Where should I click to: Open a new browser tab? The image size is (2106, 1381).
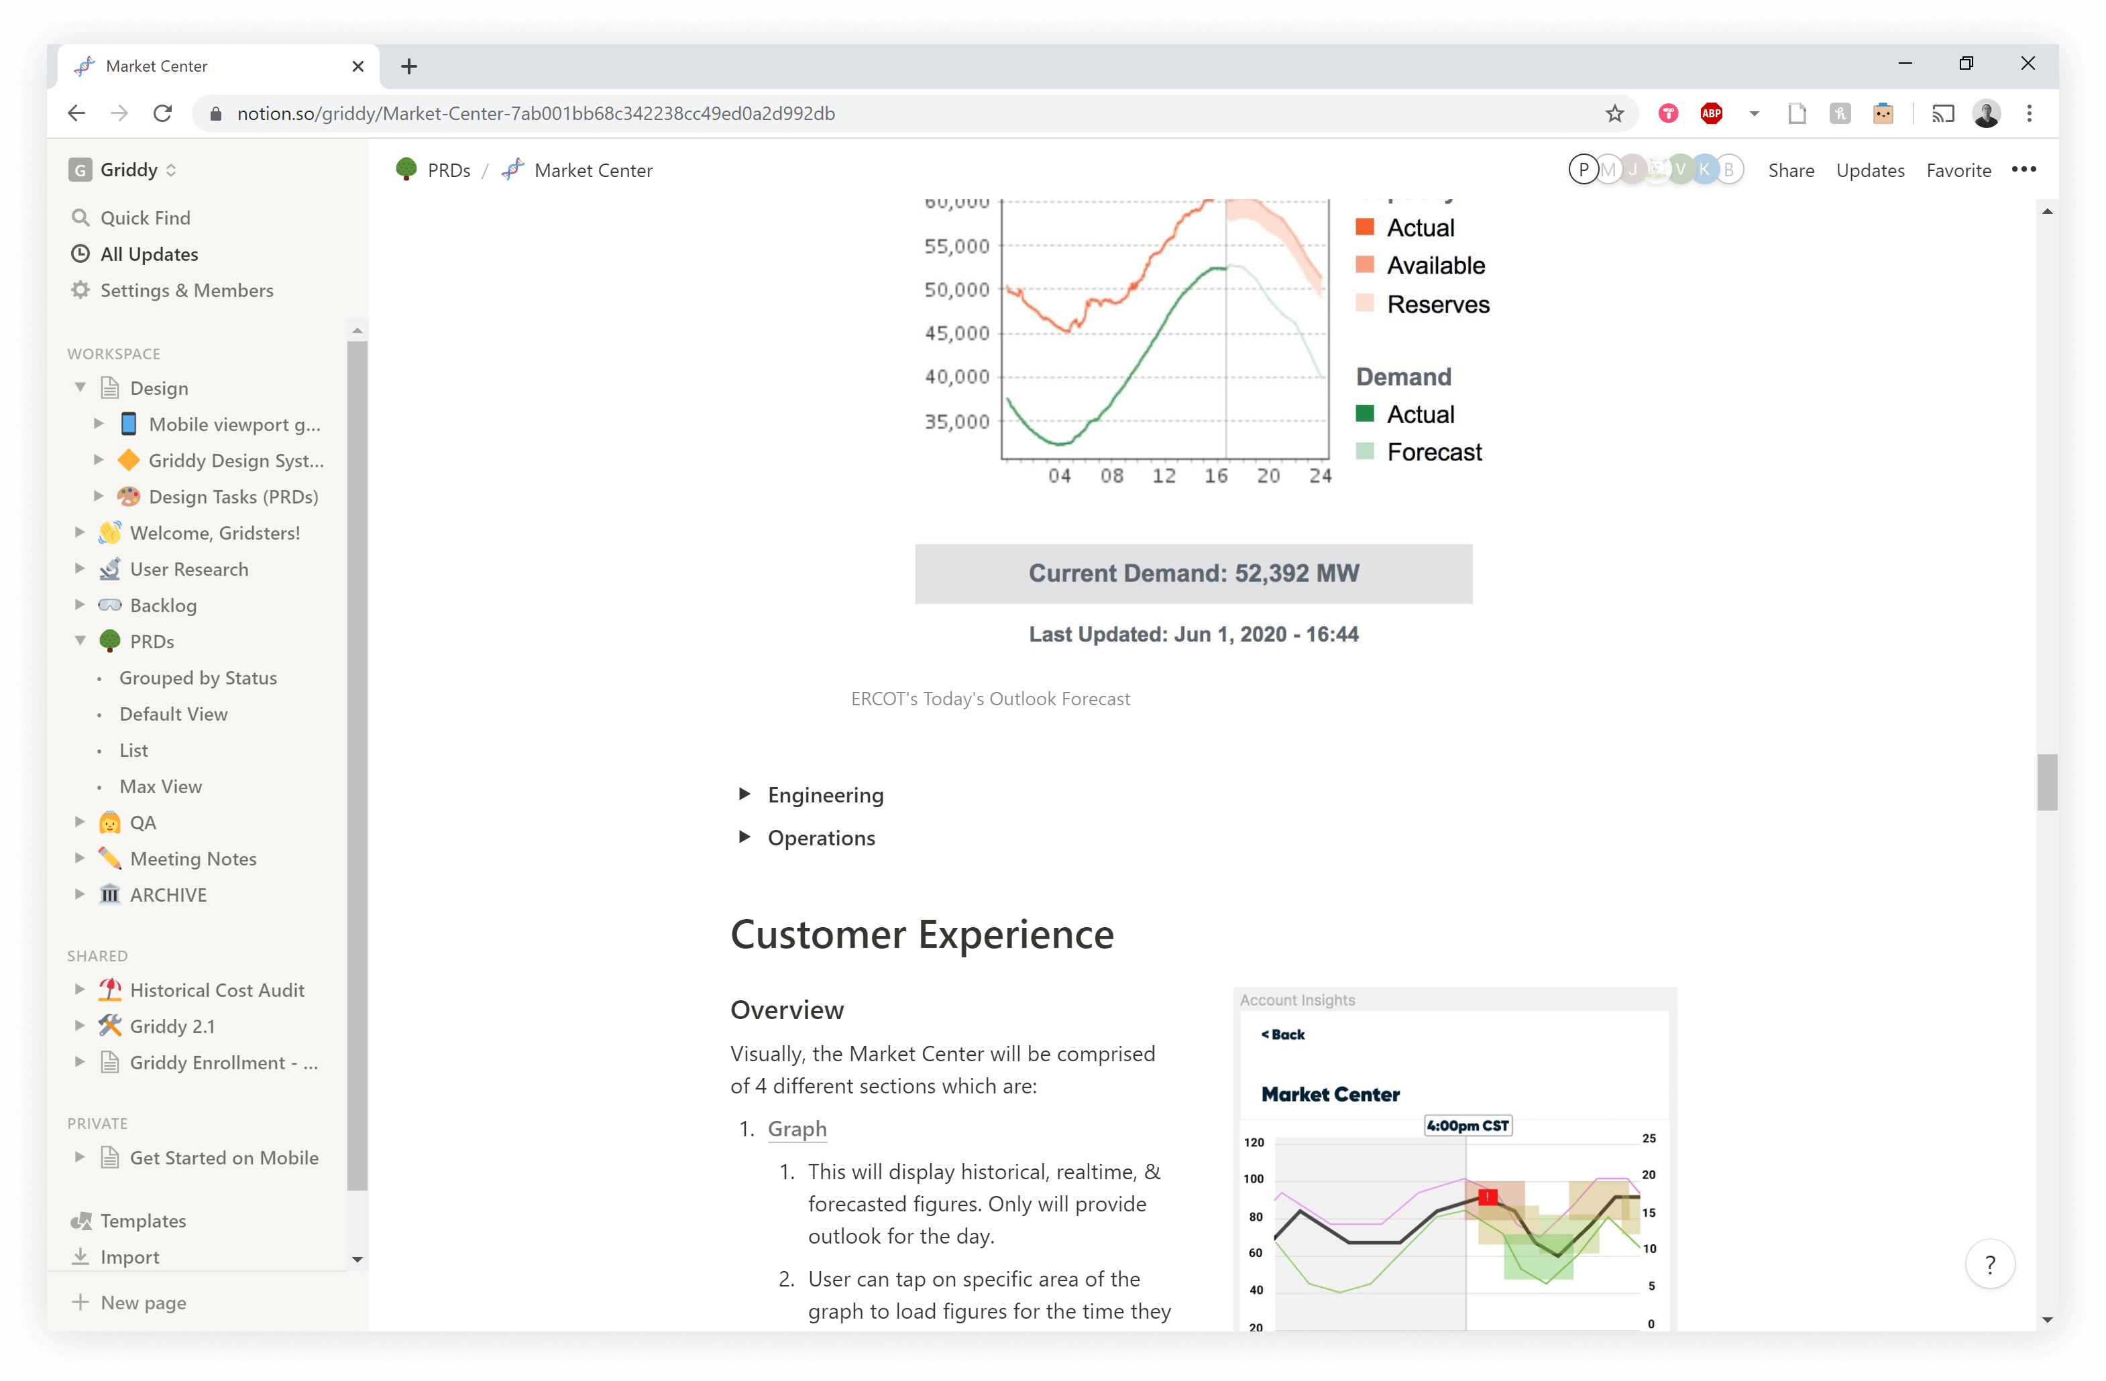(x=409, y=66)
